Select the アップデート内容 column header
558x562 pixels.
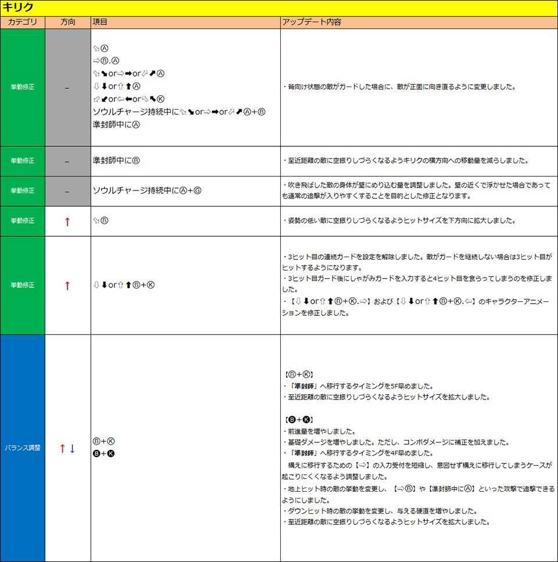click(311, 22)
